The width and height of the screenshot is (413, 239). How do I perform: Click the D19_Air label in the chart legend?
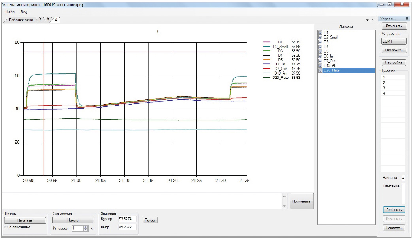coord(281,73)
